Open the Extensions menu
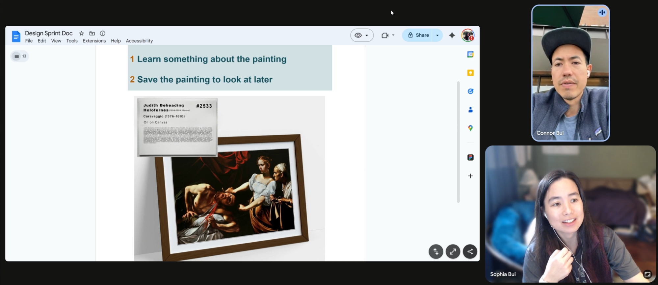658x285 pixels. (x=94, y=41)
